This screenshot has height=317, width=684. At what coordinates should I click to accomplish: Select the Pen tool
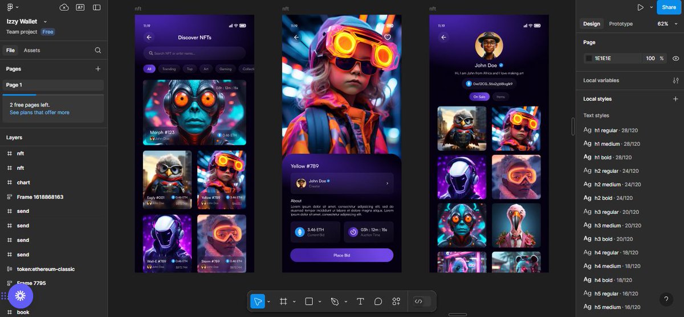click(x=335, y=302)
